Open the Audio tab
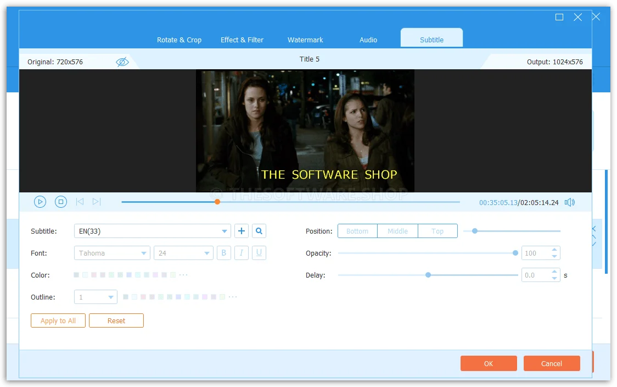Viewport: 617px width, 387px height. [x=368, y=40]
